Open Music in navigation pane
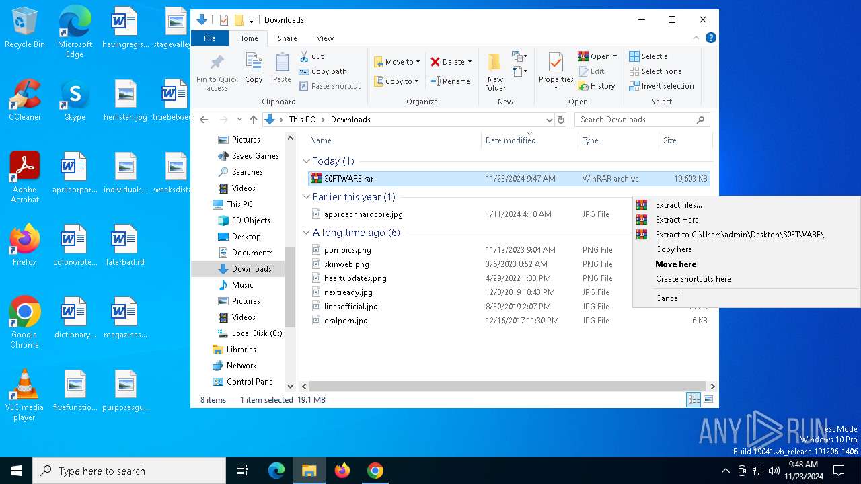 pos(243,285)
